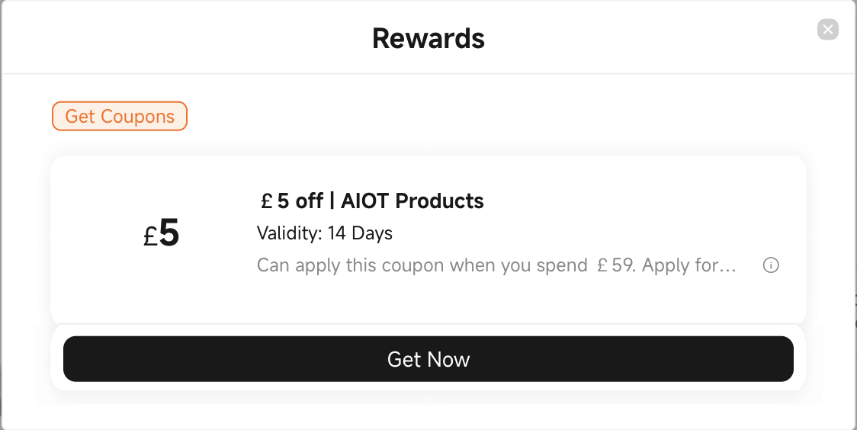Viewport: 857px width, 430px height.
Task: Close the Rewards dialog with the X icon
Action: tap(827, 30)
